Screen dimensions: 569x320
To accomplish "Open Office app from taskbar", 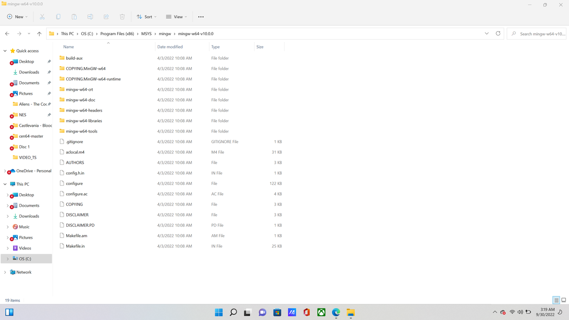I will [306, 312].
